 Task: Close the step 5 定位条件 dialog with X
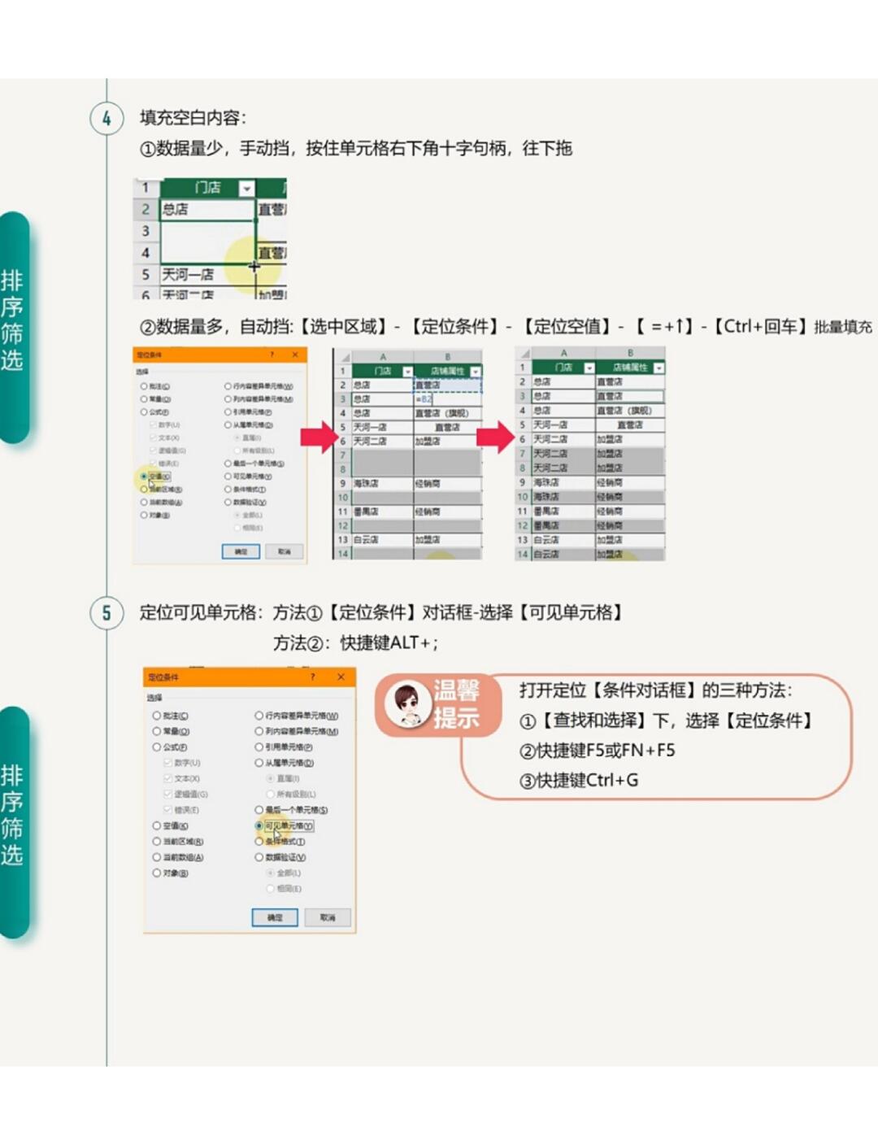point(341,677)
